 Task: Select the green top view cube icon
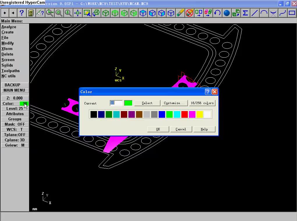pos(115,13)
